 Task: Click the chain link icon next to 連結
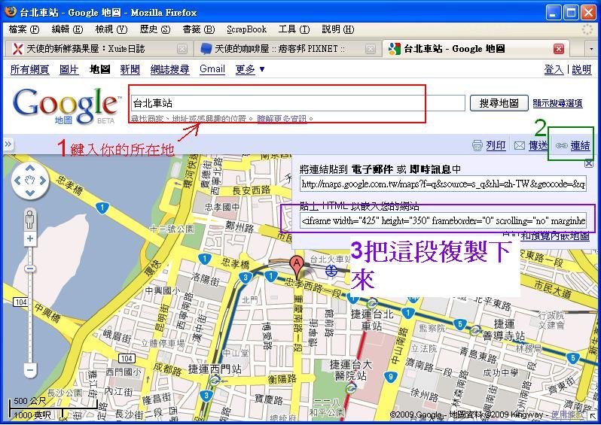[x=562, y=145]
